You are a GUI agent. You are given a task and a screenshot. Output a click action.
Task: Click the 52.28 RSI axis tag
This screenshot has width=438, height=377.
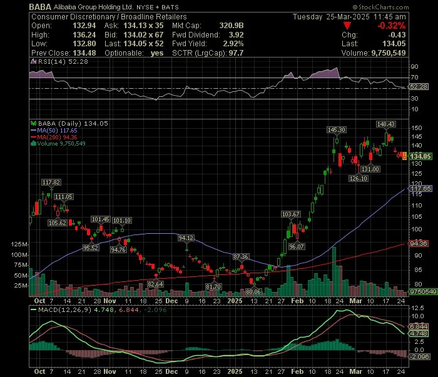419,87
